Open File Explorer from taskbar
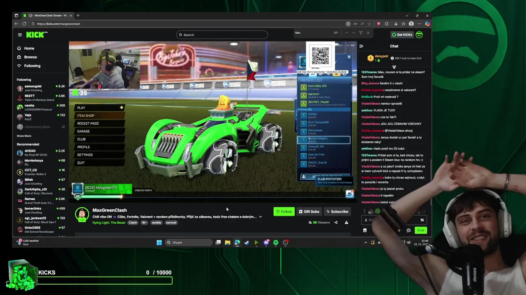The width and height of the screenshot is (526, 295). 228,243
